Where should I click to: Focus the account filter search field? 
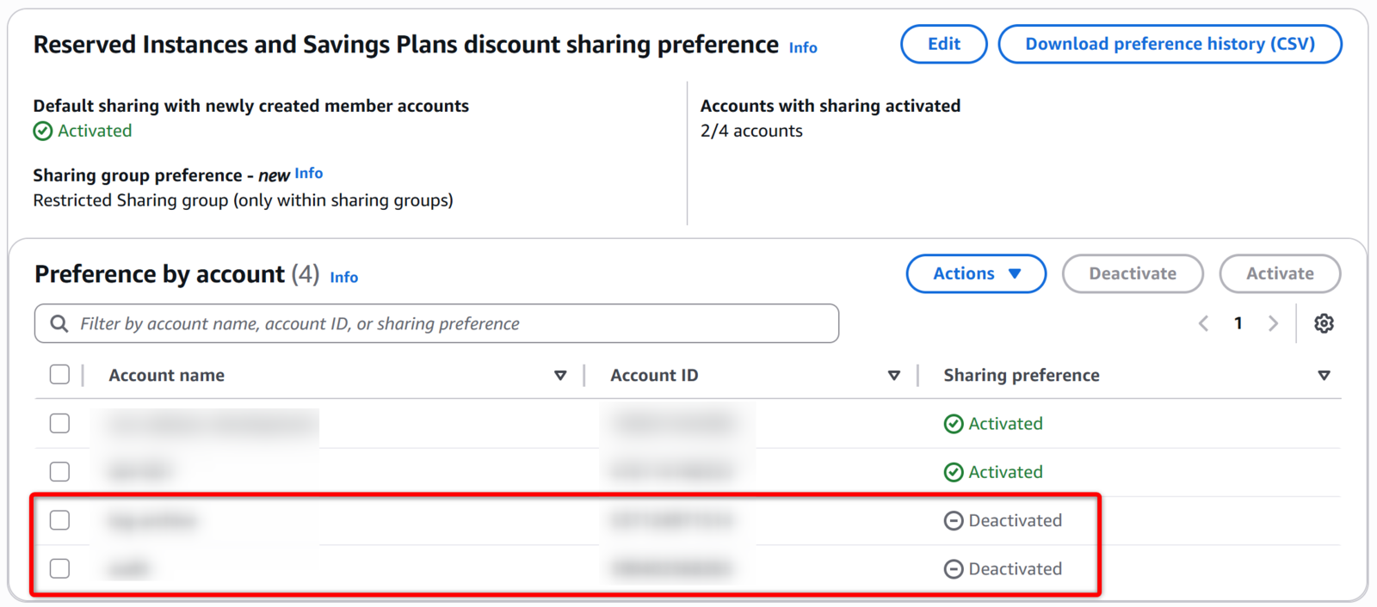tap(448, 323)
